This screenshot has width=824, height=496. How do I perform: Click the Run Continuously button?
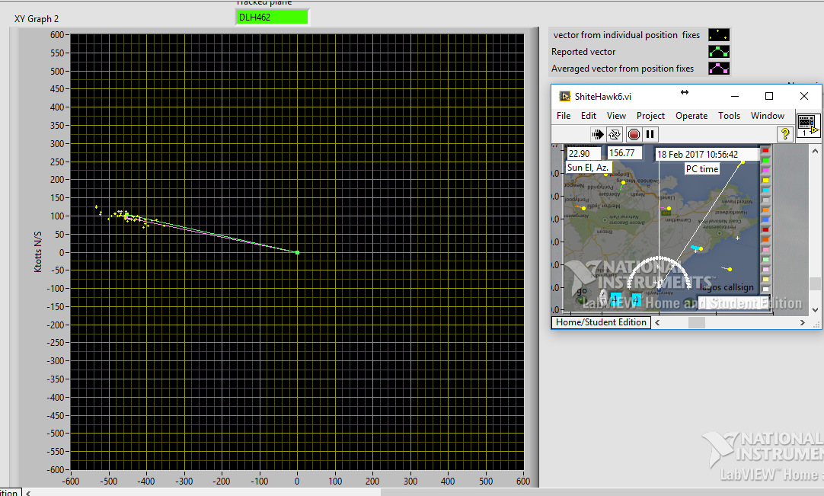(x=615, y=134)
